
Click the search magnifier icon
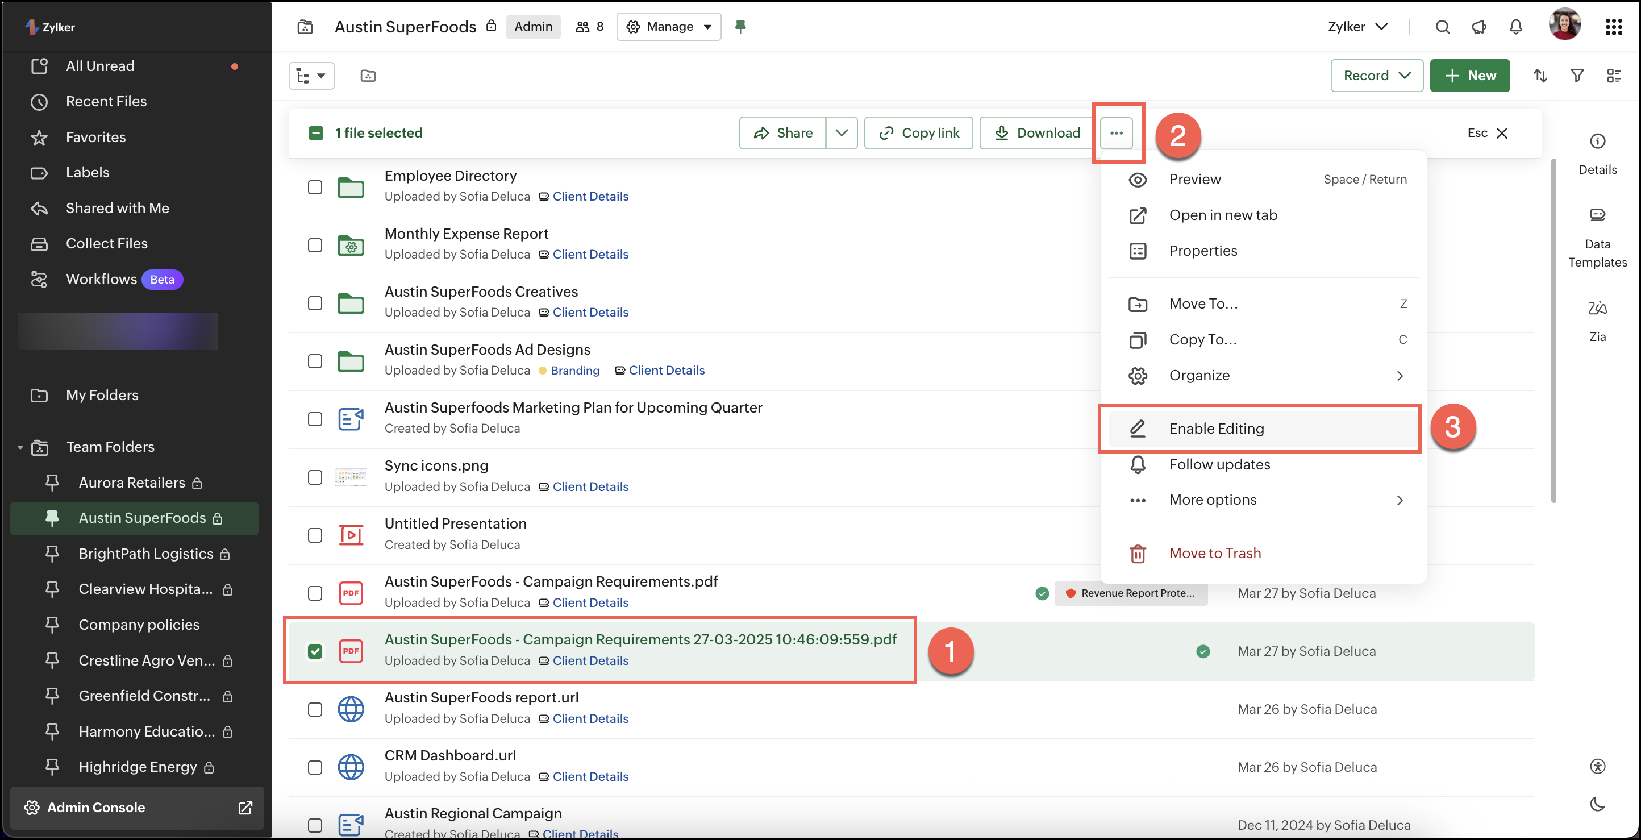[1442, 27]
